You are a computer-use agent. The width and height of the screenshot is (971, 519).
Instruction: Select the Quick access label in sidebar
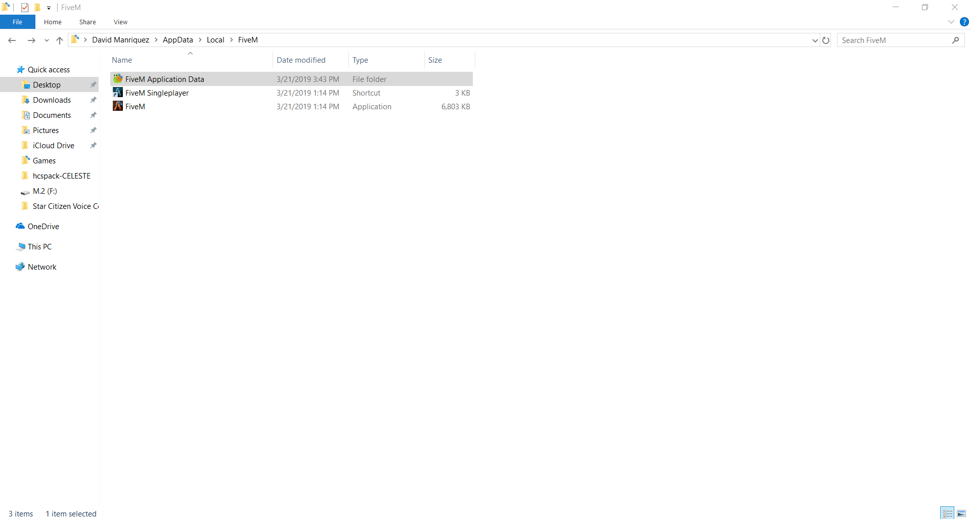click(x=49, y=70)
